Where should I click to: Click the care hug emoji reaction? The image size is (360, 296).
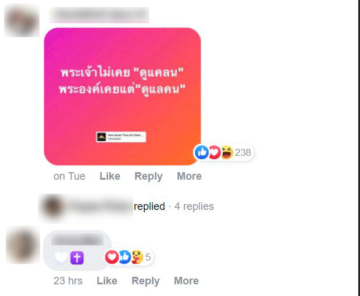coord(137,256)
